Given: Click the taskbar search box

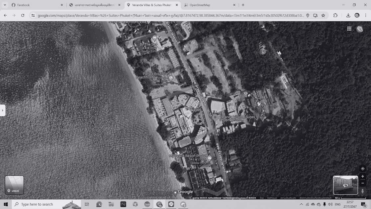Looking at the screenshot, I should tap(46, 204).
